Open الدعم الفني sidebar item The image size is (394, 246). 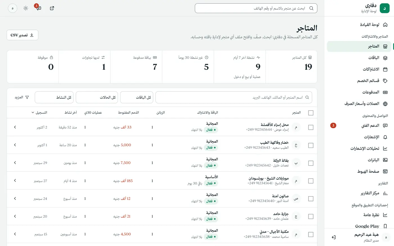pos(359,126)
